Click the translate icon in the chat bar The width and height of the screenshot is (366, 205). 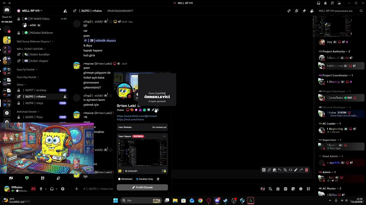[x=270, y=189]
